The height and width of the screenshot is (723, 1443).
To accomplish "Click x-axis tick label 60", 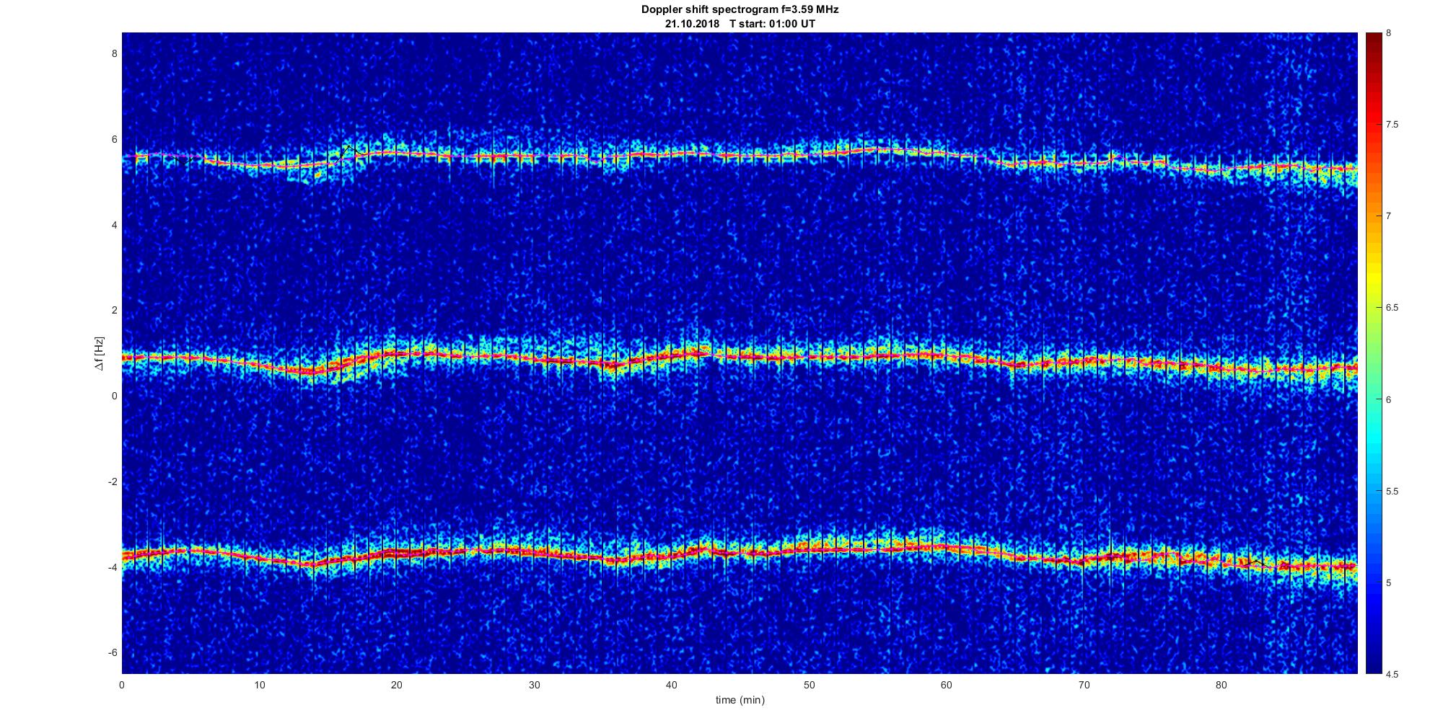I will (x=947, y=685).
